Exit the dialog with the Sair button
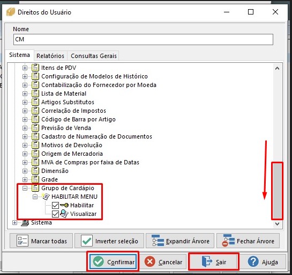Image resolution: width=292 pixels, height=275 pixels. 214,262
